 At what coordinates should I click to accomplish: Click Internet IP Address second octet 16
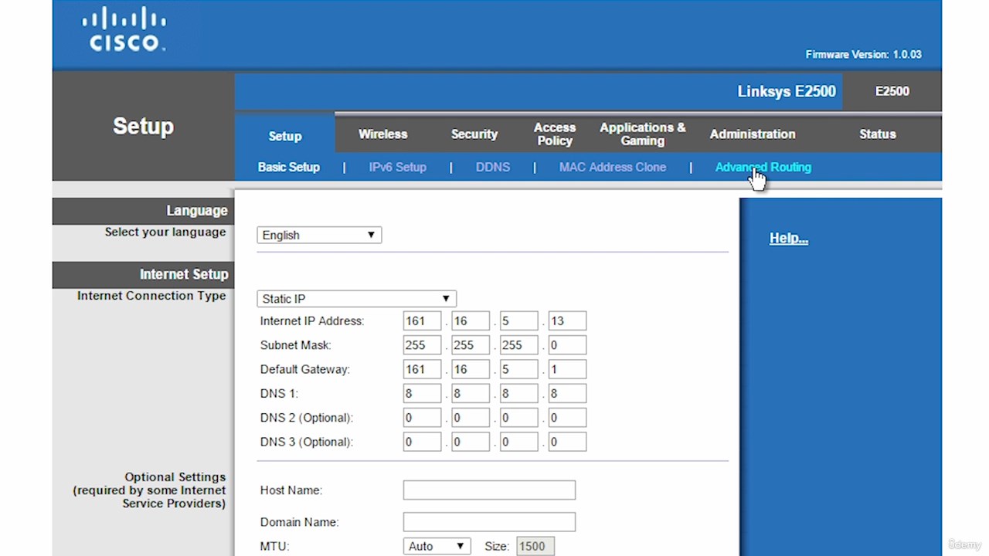tap(471, 321)
